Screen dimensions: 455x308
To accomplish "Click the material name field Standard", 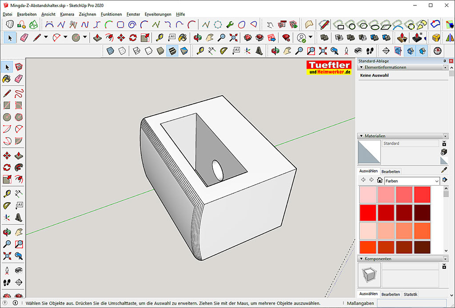I will pos(410,143).
